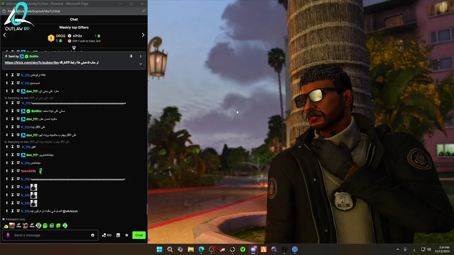Focus the Send a message field
Screen dimensions: 454x255
[x=50, y=235]
